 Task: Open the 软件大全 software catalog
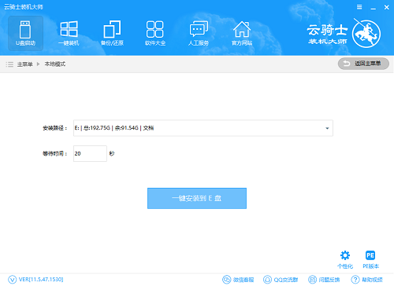pos(155,33)
